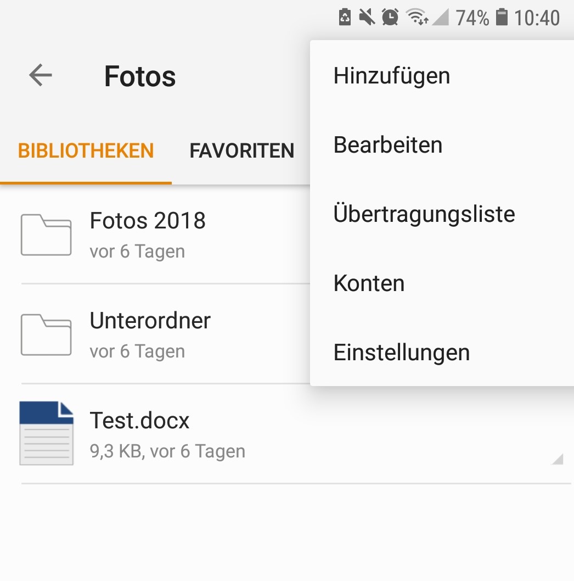Tap the muted sound status icon
The image size is (574, 581).
coord(367,17)
